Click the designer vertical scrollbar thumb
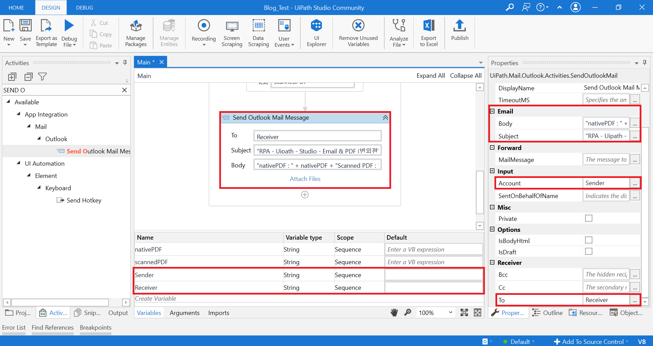Image resolution: width=653 pixels, height=346 pixels. [x=480, y=192]
